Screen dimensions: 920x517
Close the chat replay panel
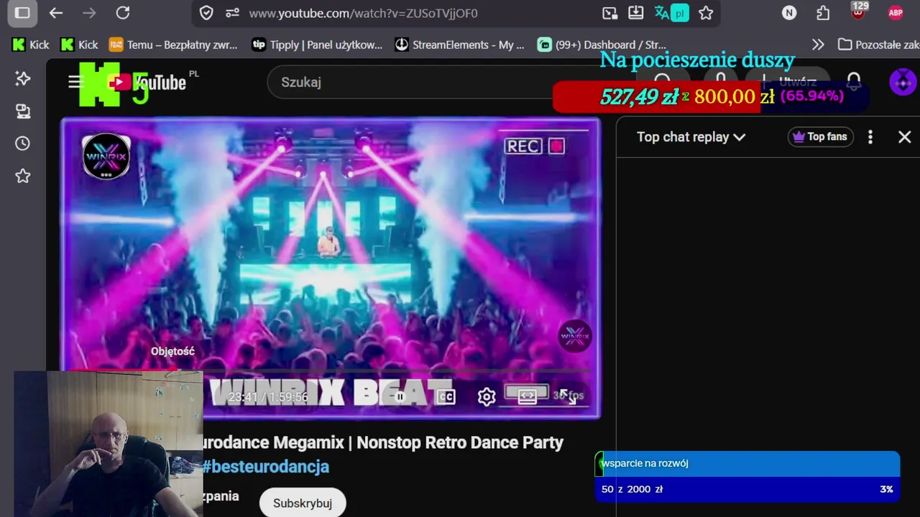pyautogui.click(x=904, y=136)
